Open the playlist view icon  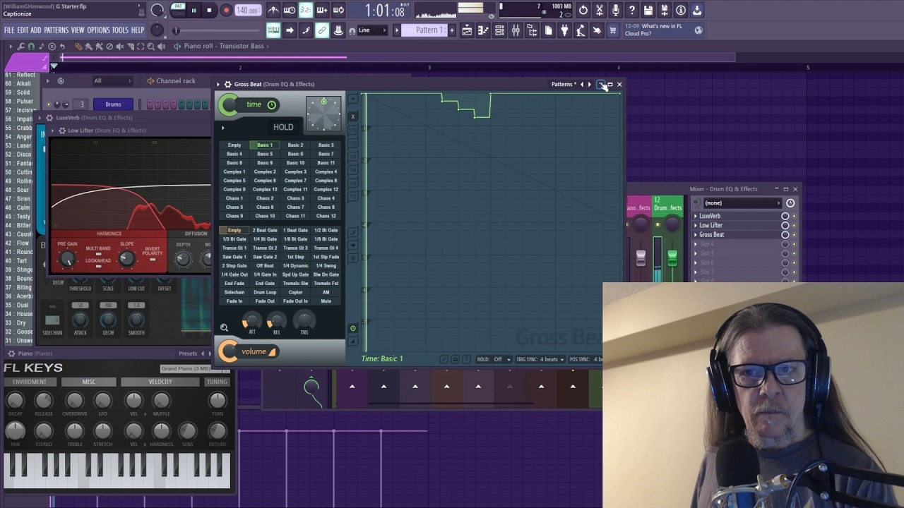pyautogui.click(x=467, y=30)
